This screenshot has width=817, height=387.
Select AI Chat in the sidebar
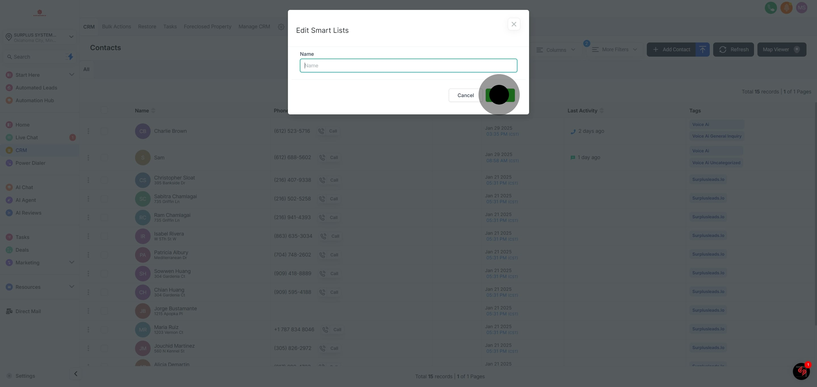[x=24, y=187]
